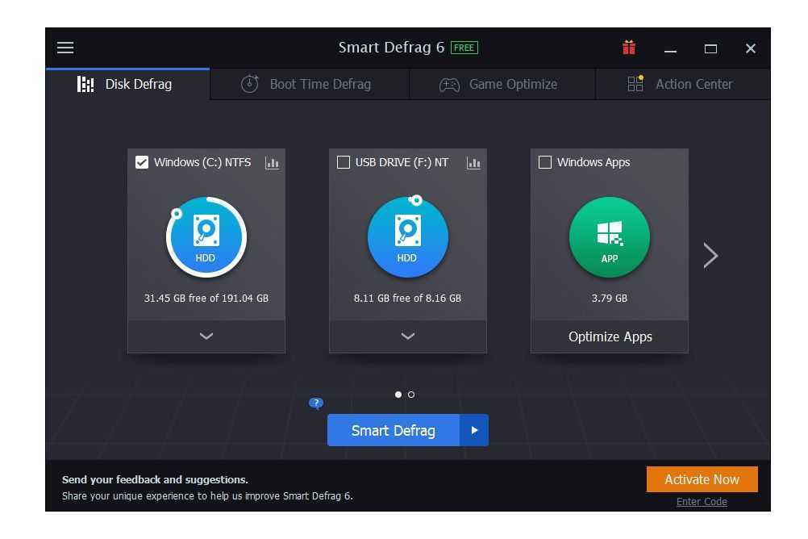
Task: Check the USB DRIVE (F:) checkbox
Action: click(344, 163)
